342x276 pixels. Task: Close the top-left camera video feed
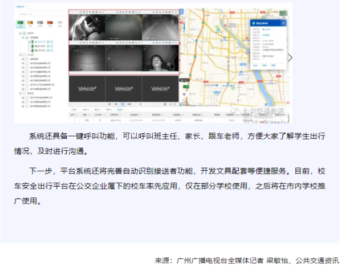point(103,11)
